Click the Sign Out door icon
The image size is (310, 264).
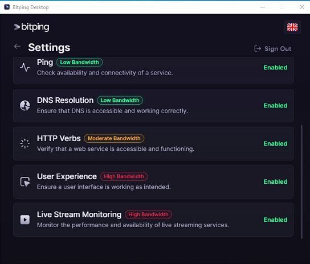pyautogui.click(x=258, y=48)
